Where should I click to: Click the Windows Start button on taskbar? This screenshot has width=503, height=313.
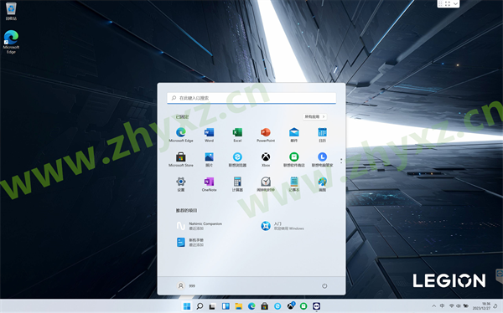(187, 306)
